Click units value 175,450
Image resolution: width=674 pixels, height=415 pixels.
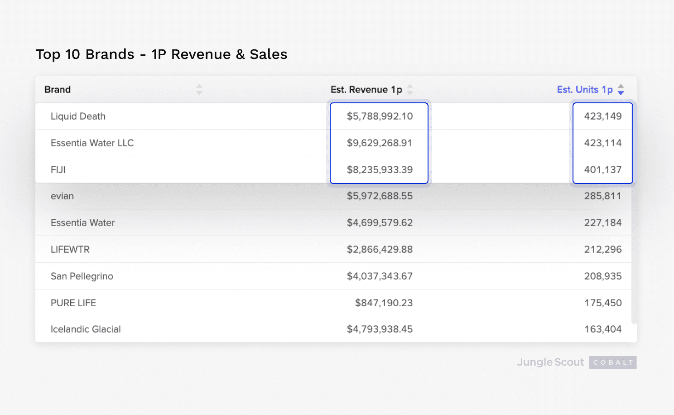click(603, 303)
